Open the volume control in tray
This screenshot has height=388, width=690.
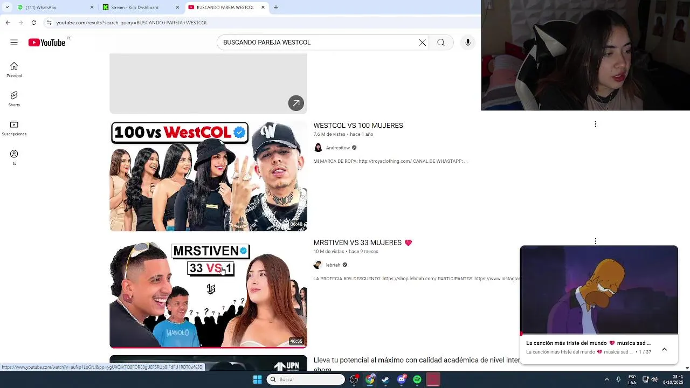coord(654,379)
